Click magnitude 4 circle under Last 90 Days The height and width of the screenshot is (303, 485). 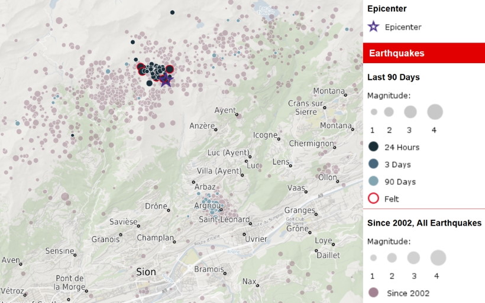435,112
